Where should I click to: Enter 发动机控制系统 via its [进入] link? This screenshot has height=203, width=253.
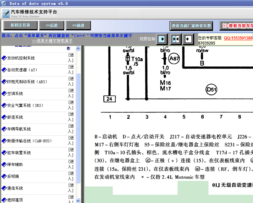[x=71, y=58]
